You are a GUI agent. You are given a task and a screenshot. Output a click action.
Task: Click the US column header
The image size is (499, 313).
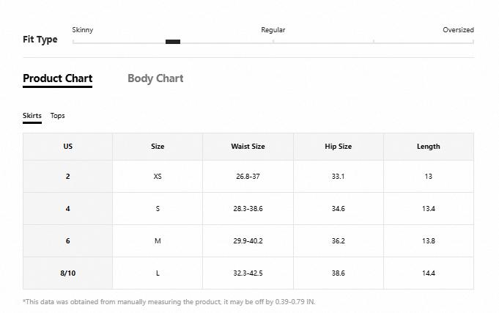coord(68,147)
